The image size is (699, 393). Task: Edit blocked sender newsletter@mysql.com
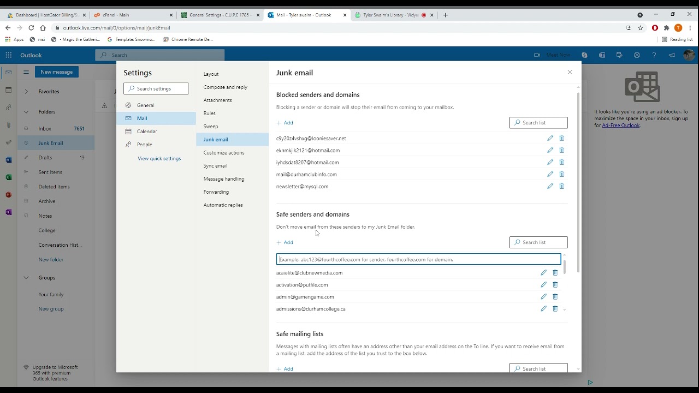tap(550, 186)
